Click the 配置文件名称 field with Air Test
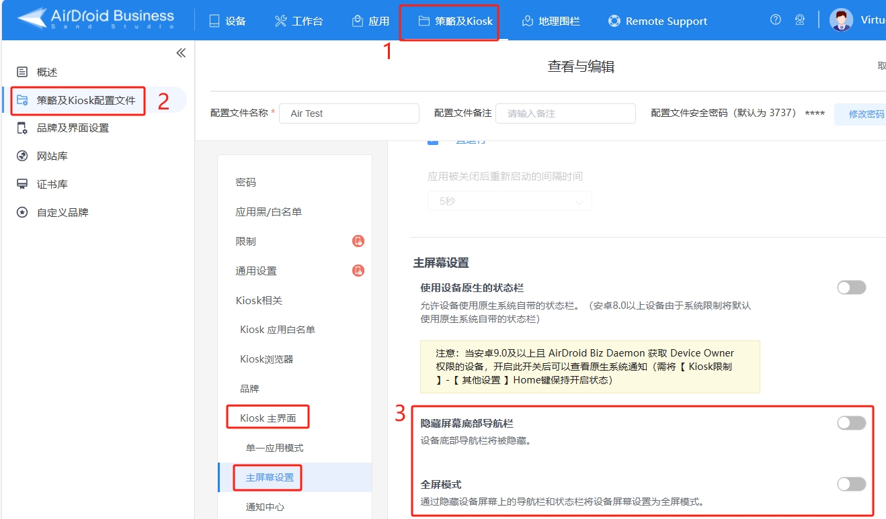The height and width of the screenshot is (519, 886). pyautogui.click(x=349, y=113)
